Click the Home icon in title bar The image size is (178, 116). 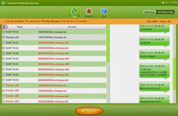tap(163, 2)
